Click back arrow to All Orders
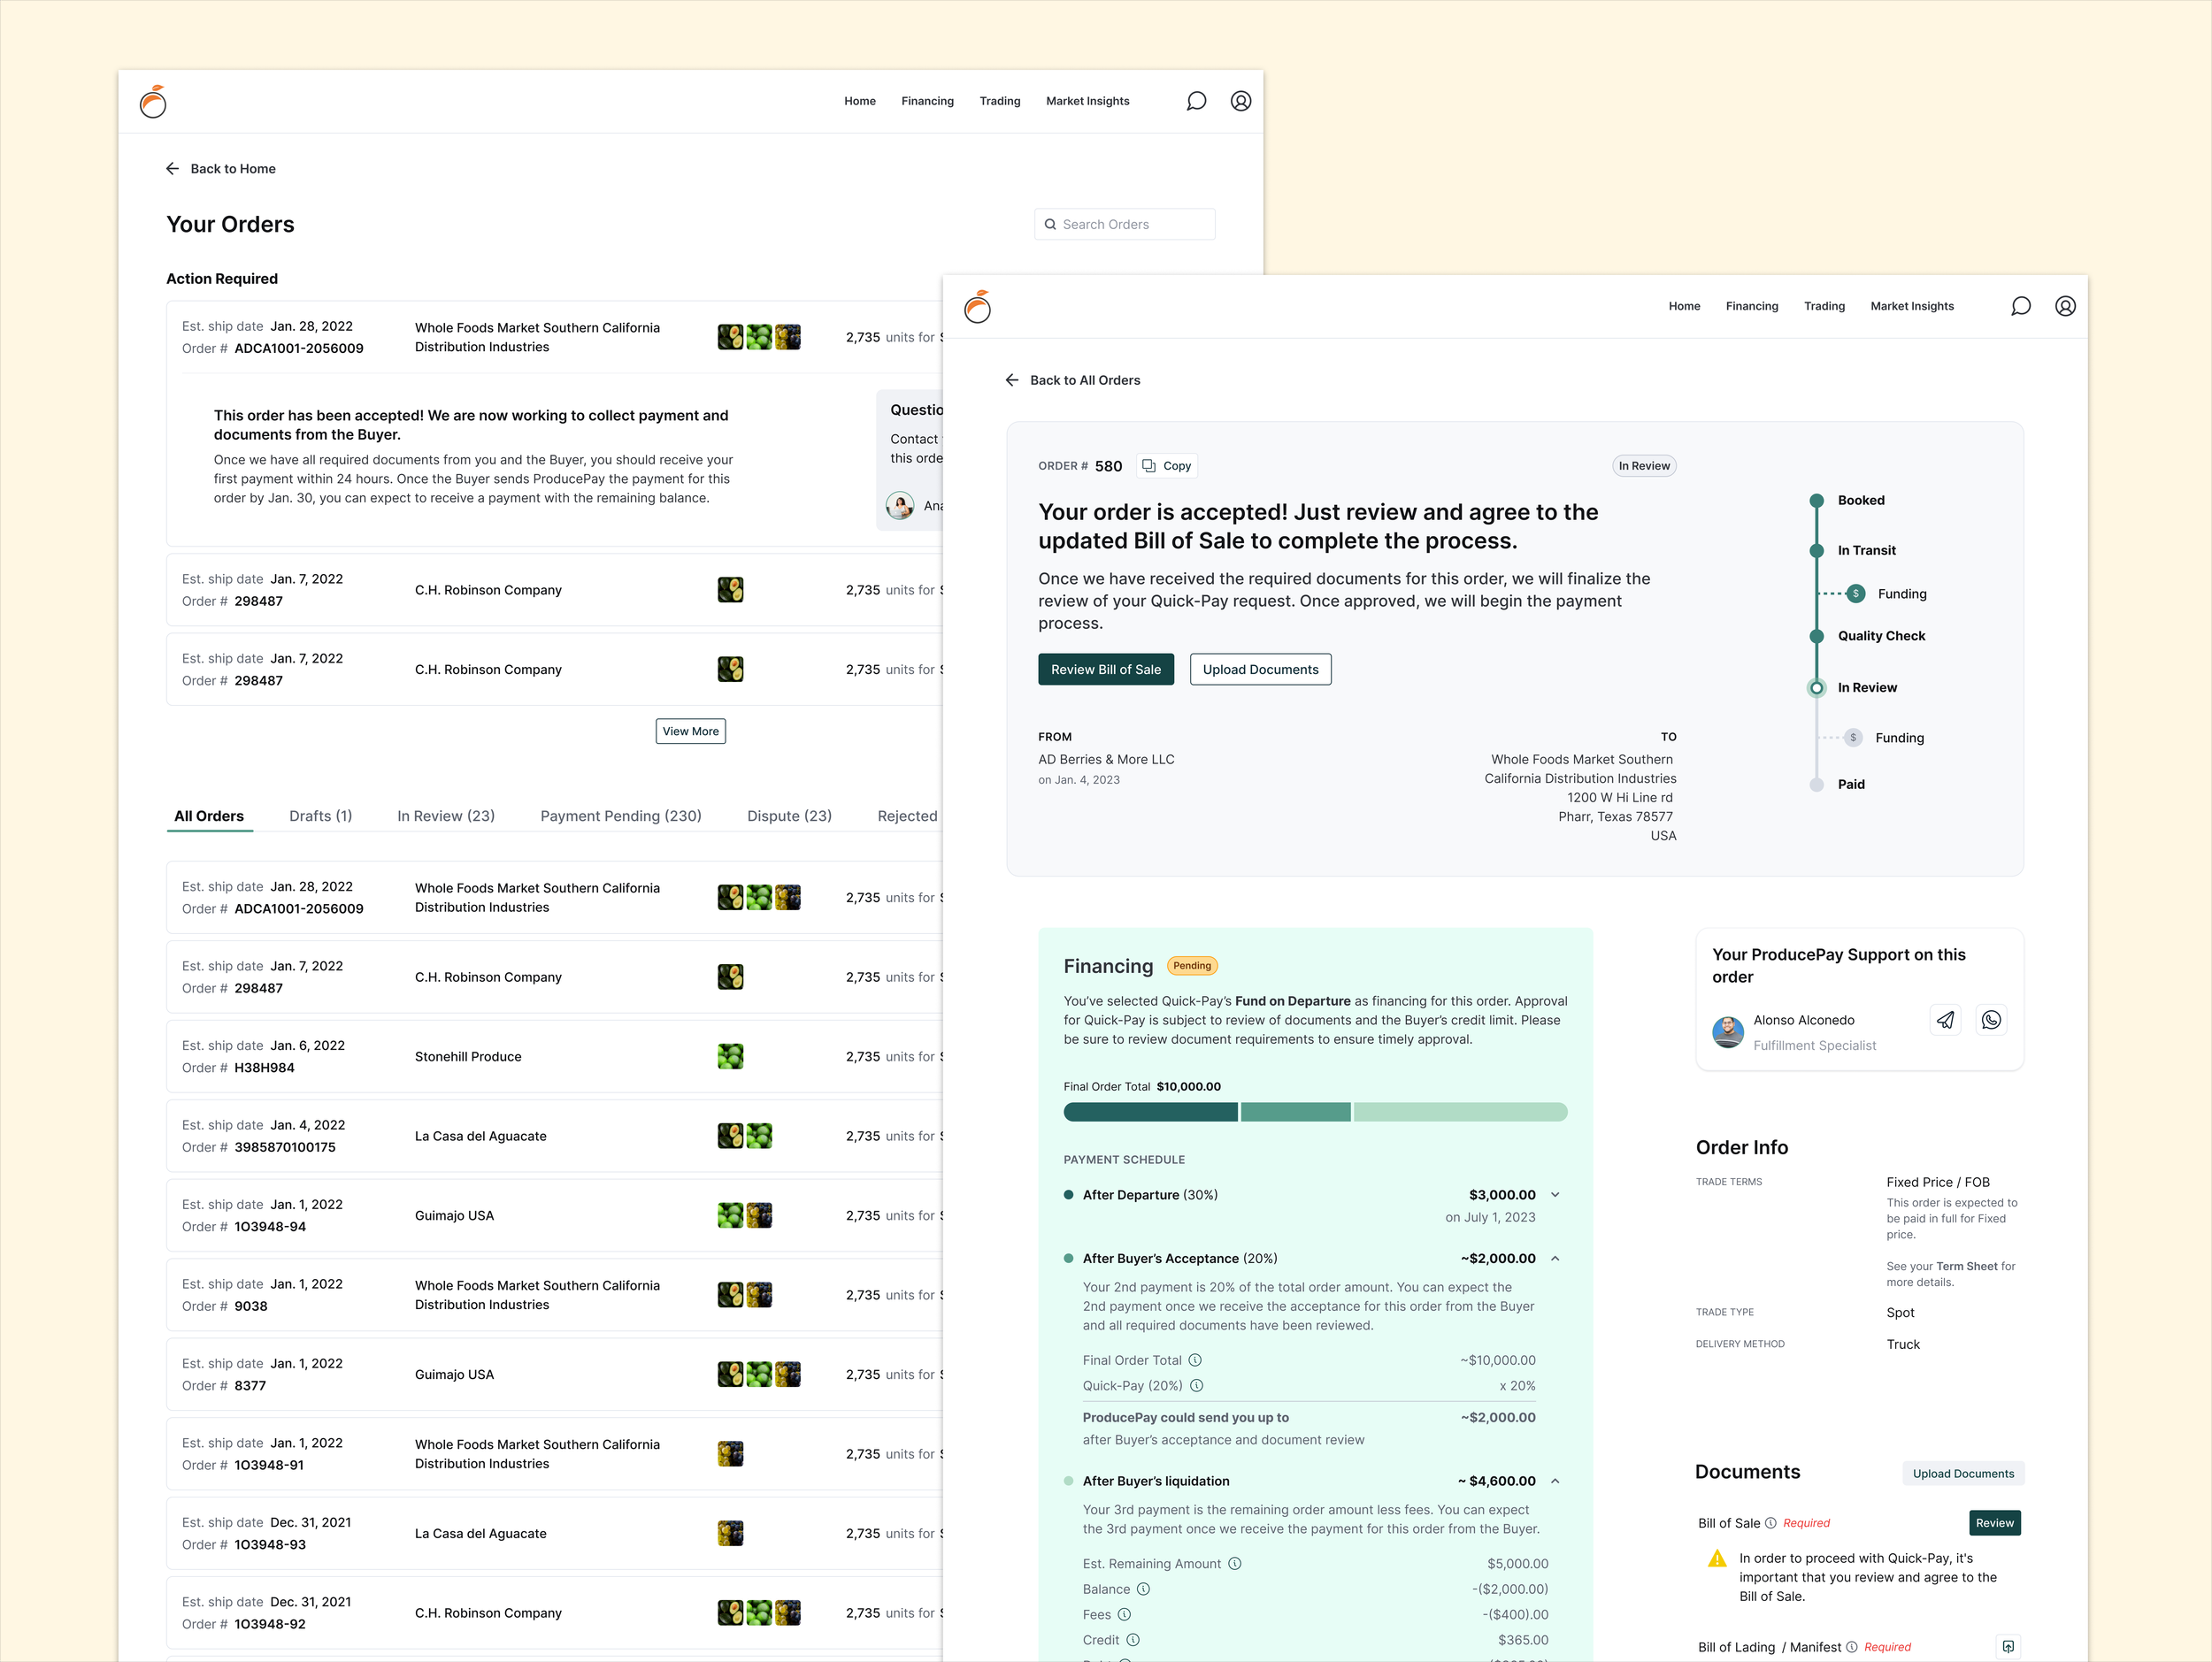The height and width of the screenshot is (1662, 2212). click(x=1012, y=379)
